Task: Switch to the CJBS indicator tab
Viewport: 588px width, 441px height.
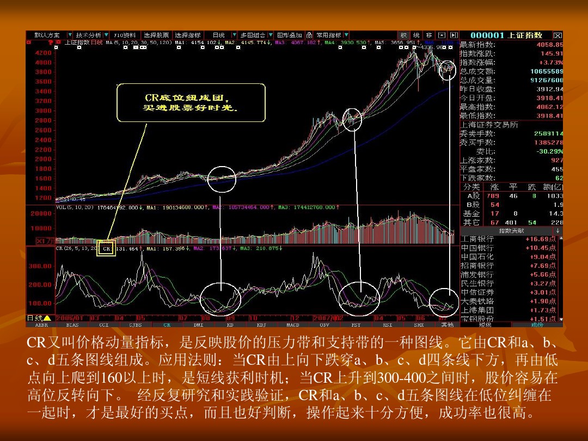Action: click(136, 324)
